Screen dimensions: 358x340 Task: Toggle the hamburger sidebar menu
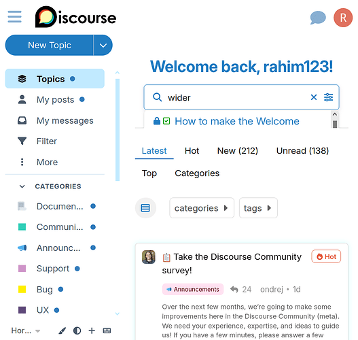[15, 17]
